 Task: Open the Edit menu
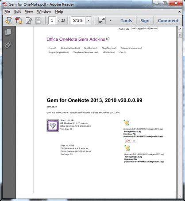coord(17,11)
